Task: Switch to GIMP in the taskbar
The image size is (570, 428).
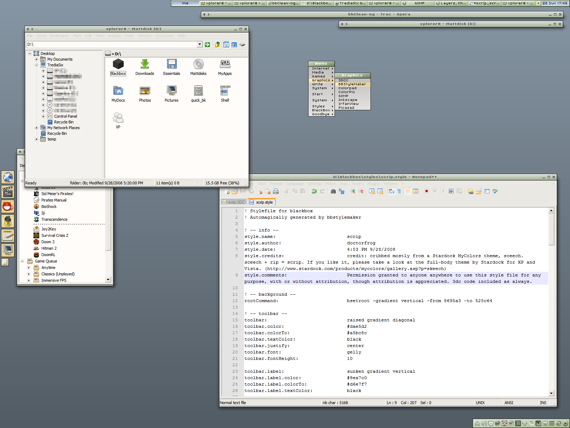Action: [418, 3]
